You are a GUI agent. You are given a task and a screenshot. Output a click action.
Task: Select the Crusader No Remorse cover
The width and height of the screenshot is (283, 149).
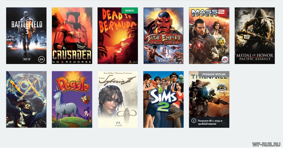point(72,36)
